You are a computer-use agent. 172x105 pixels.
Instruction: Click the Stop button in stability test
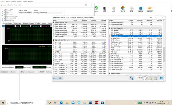[x=12, y=72]
